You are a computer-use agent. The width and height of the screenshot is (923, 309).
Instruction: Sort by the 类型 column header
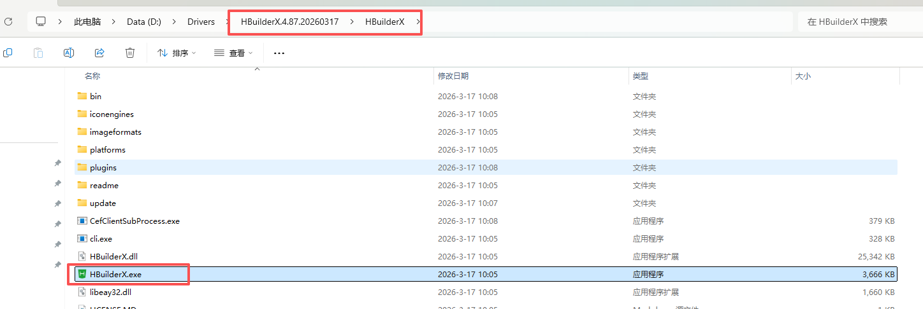pyautogui.click(x=641, y=76)
